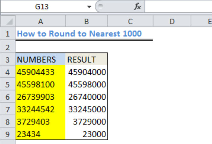This screenshot has width=212, height=144.
Task: Select column B header
Action: coord(87,21)
